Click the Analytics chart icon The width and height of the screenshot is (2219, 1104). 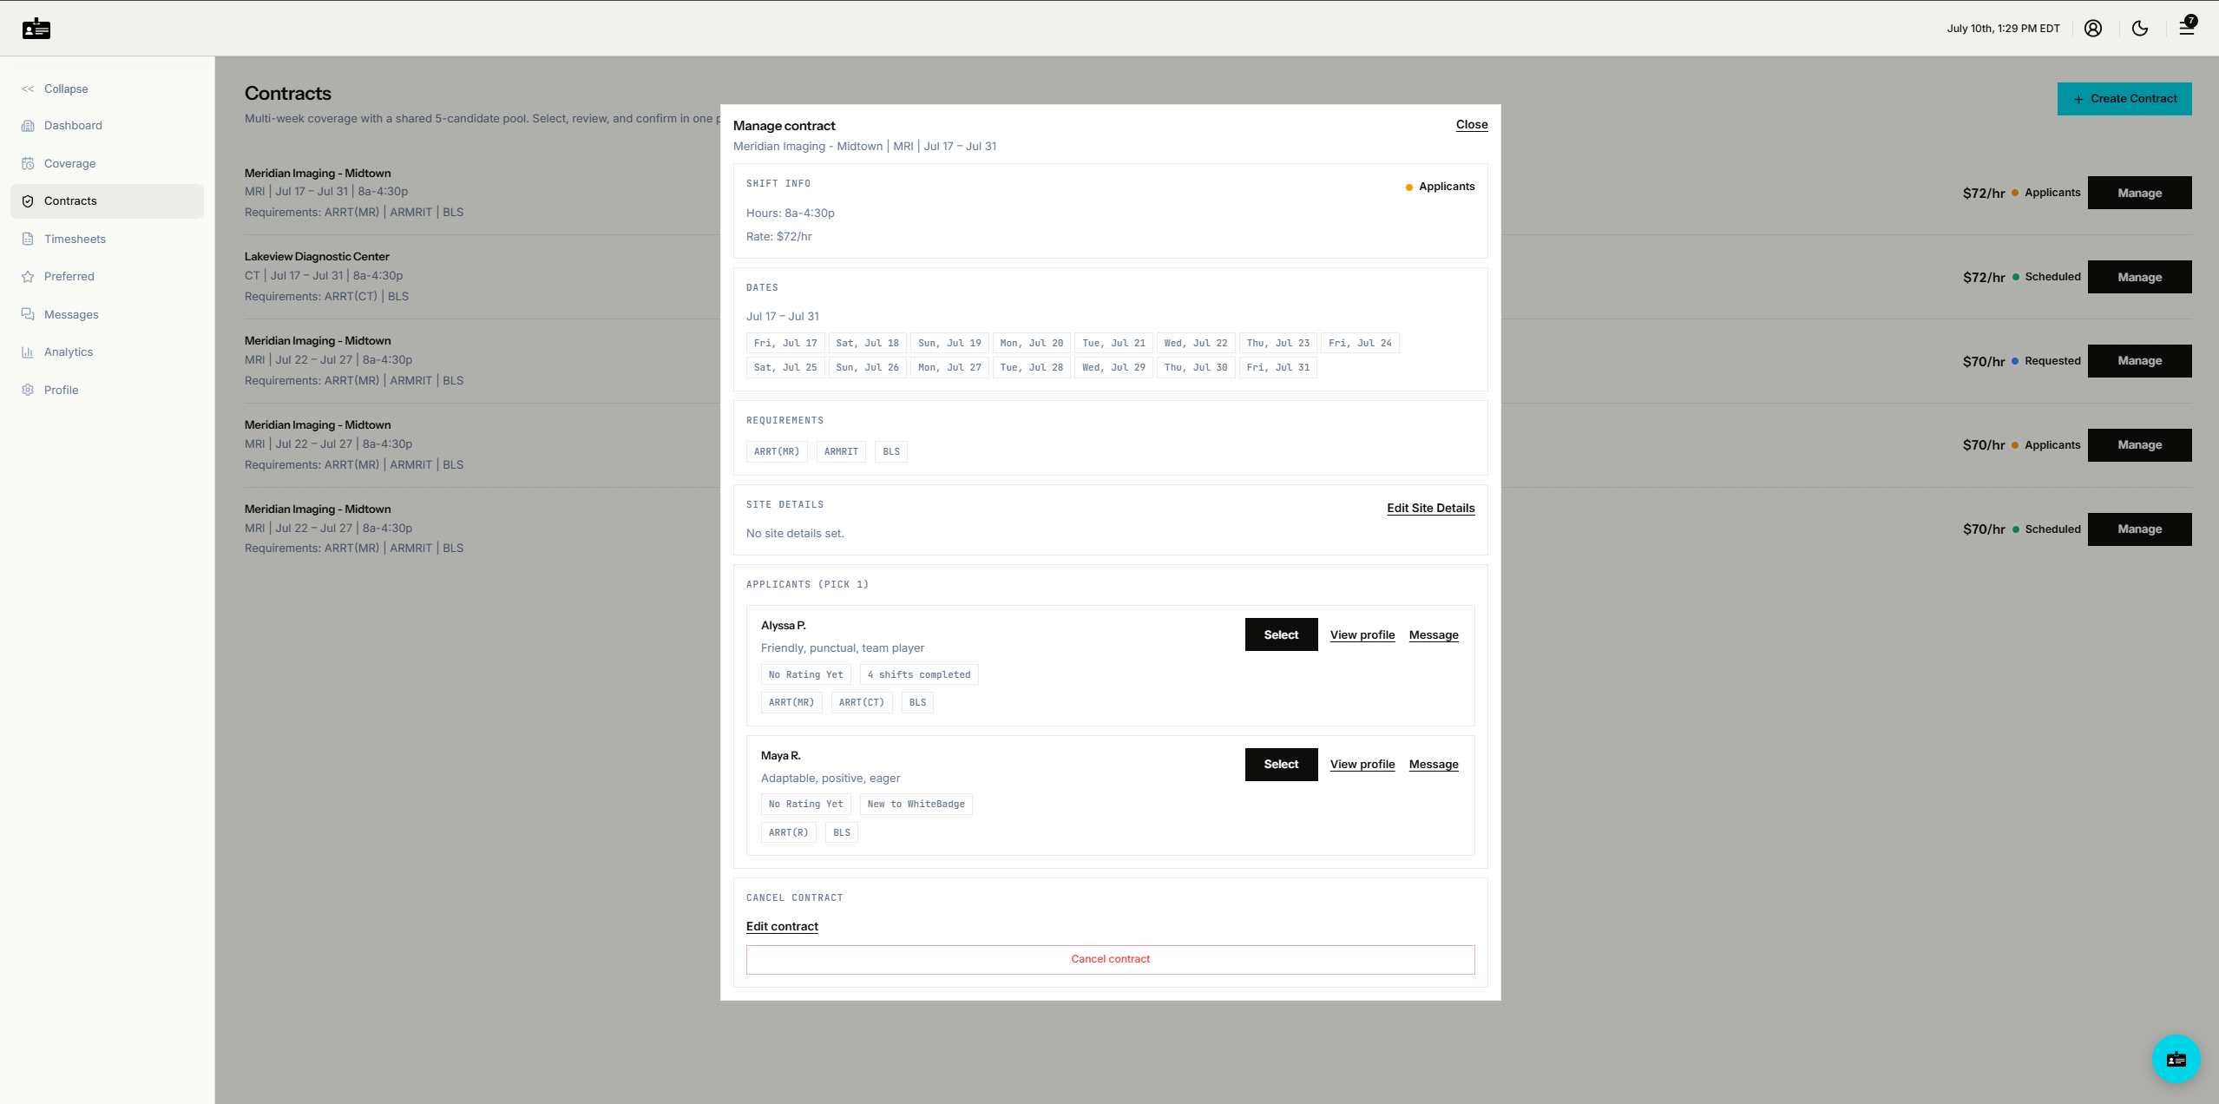28,352
